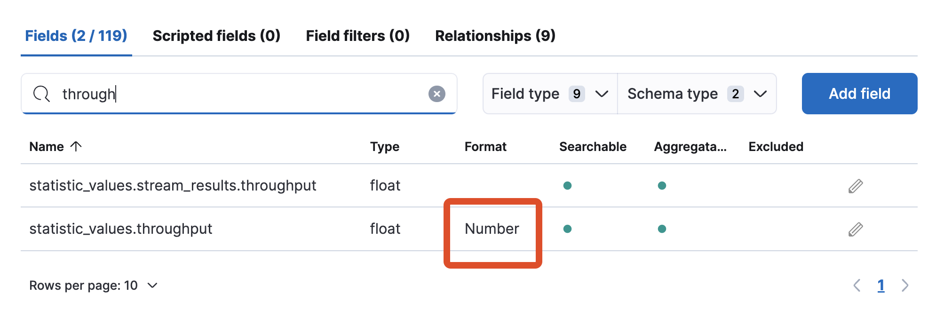This screenshot has width=936, height=318.
Task: Open Field type filter dropdown
Action: [550, 94]
